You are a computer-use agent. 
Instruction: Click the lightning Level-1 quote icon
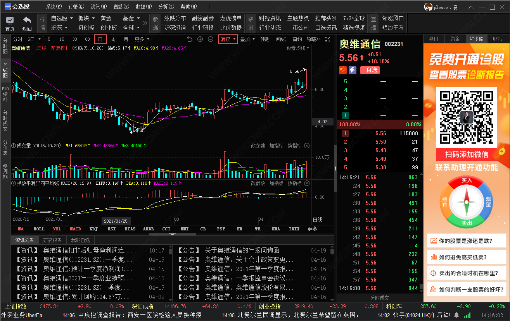(x=352, y=70)
